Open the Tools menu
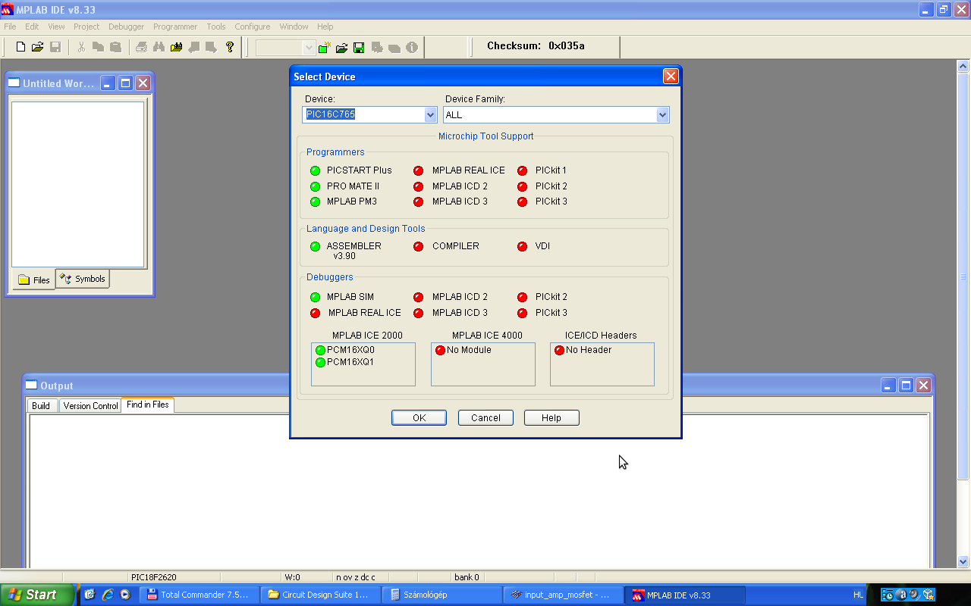The image size is (971, 606). tap(216, 27)
